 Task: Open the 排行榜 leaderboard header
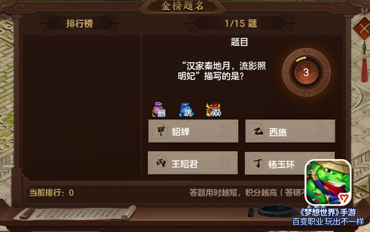point(80,24)
